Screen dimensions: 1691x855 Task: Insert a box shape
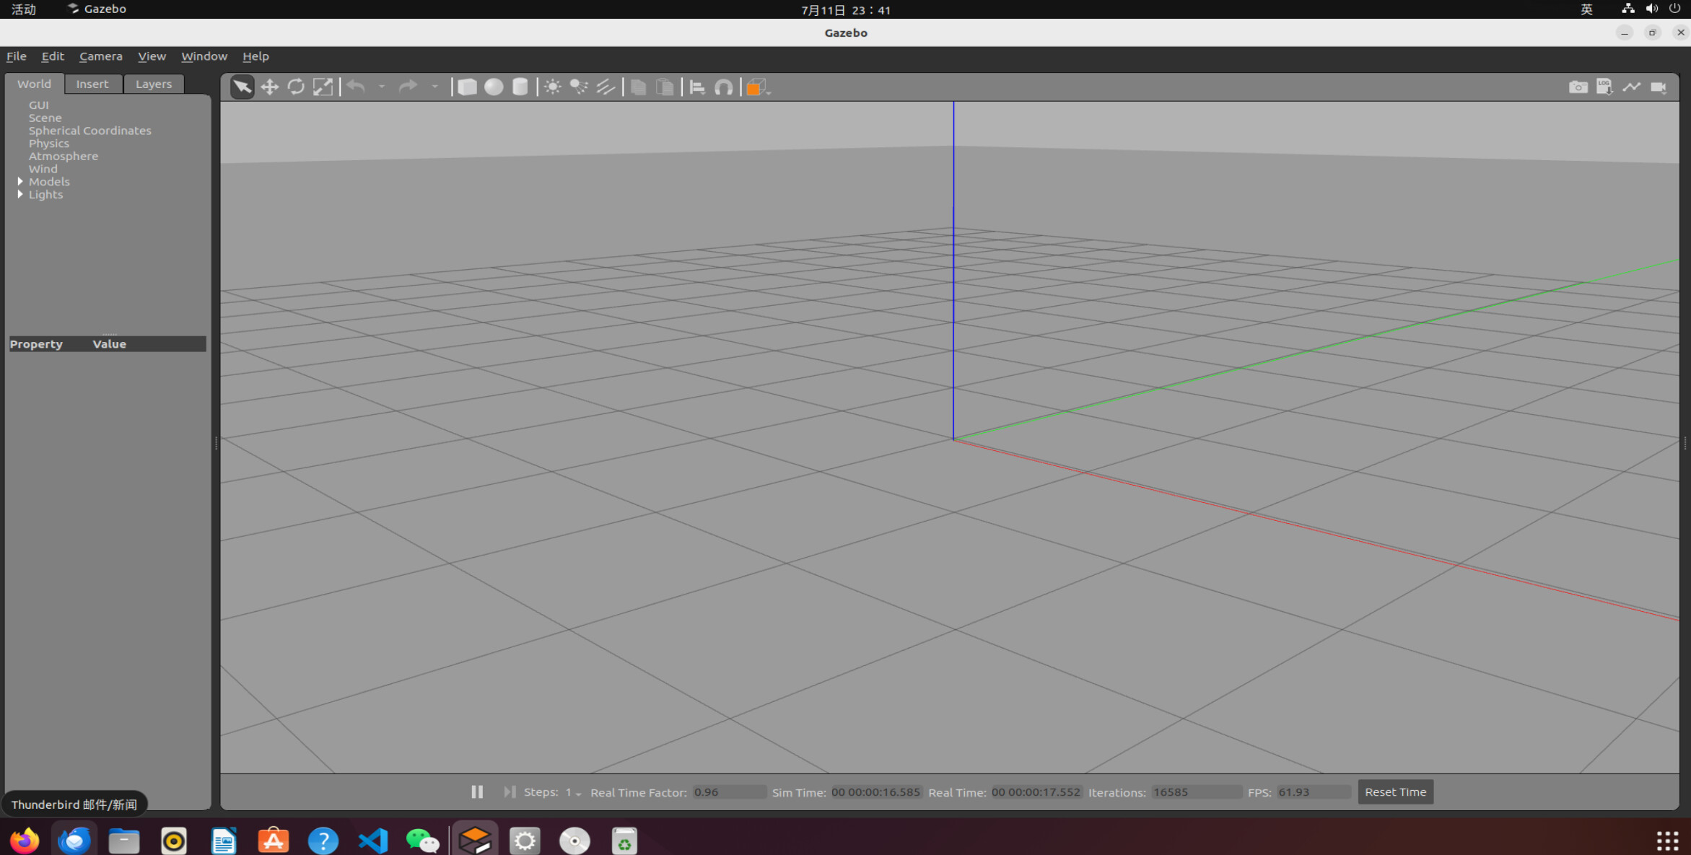point(467,87)
